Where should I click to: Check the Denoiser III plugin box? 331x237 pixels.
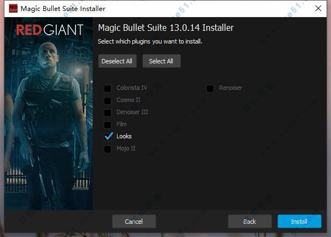pos(108,113)
